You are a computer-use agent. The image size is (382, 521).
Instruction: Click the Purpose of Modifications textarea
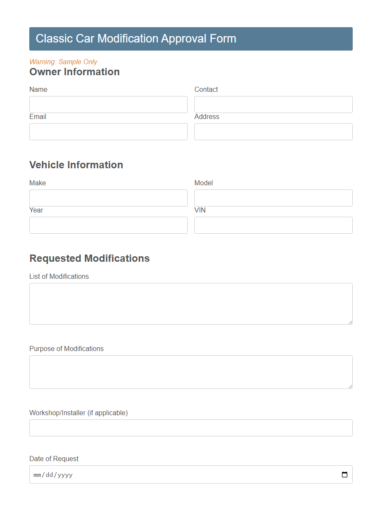[x=191, y=371]
